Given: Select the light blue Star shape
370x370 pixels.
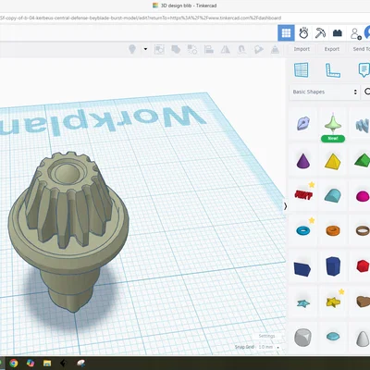Looking at the screenshot, I should tap(303, 303).
